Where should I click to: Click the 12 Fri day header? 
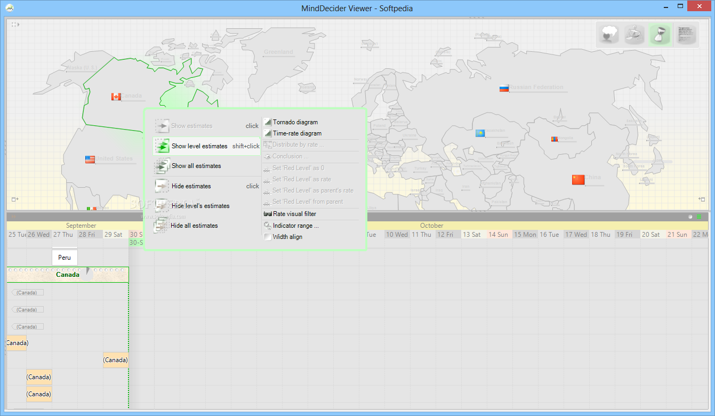click(x=448, y=235)
